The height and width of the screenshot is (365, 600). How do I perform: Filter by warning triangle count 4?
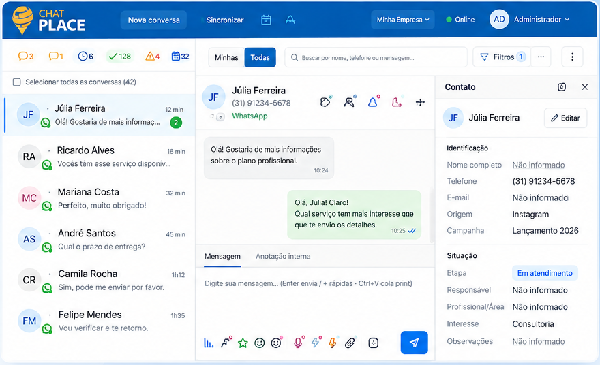[152, 57]
